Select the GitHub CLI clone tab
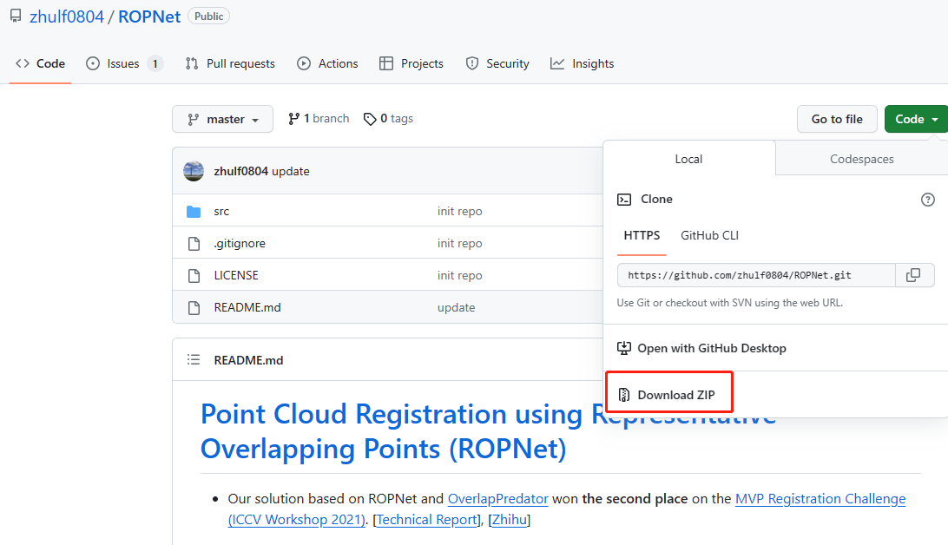The image size is (948, 545). point(710,236)
